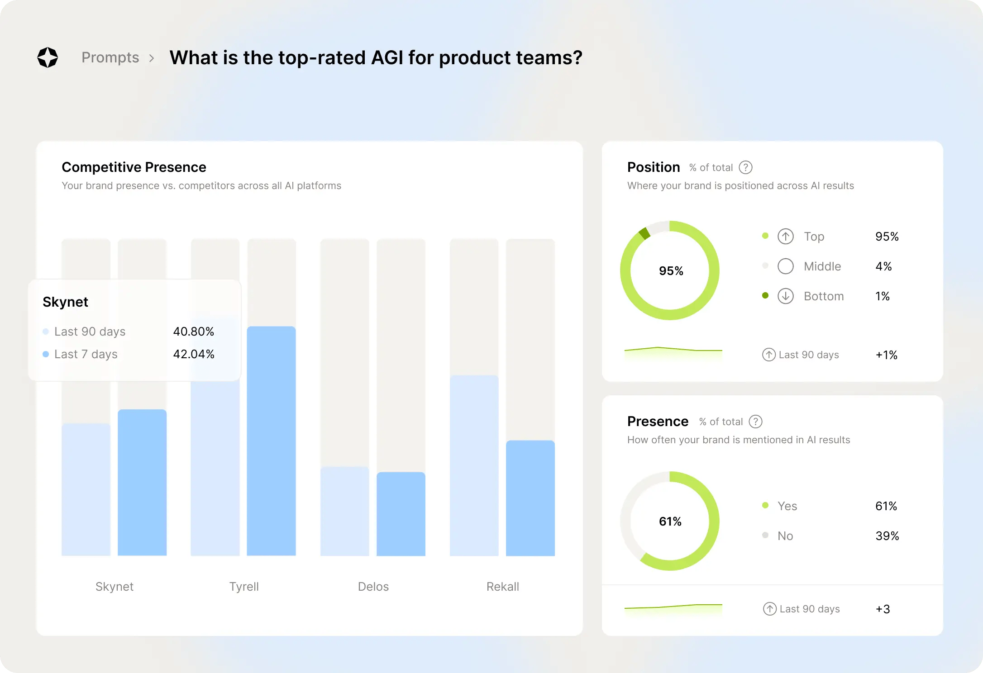Click the up-arrow icon beside Top
Image resolution: width=983 pixels, height=673 pixels.
[x=786, y=236]
